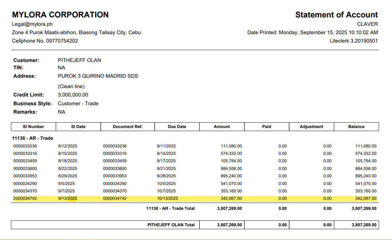The width and height of the screenshot is (392, 240).
Task: Click the Adjustment column header
Action: [x=311, y=127]
